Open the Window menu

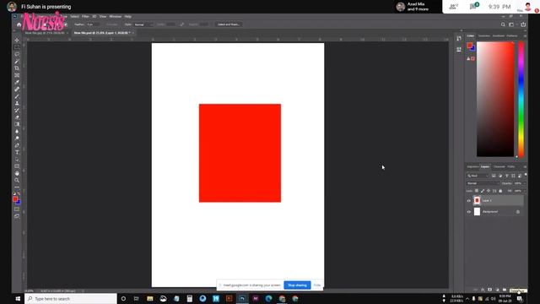point(116,17)
